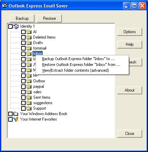Click the Backup button

[22, 18]
